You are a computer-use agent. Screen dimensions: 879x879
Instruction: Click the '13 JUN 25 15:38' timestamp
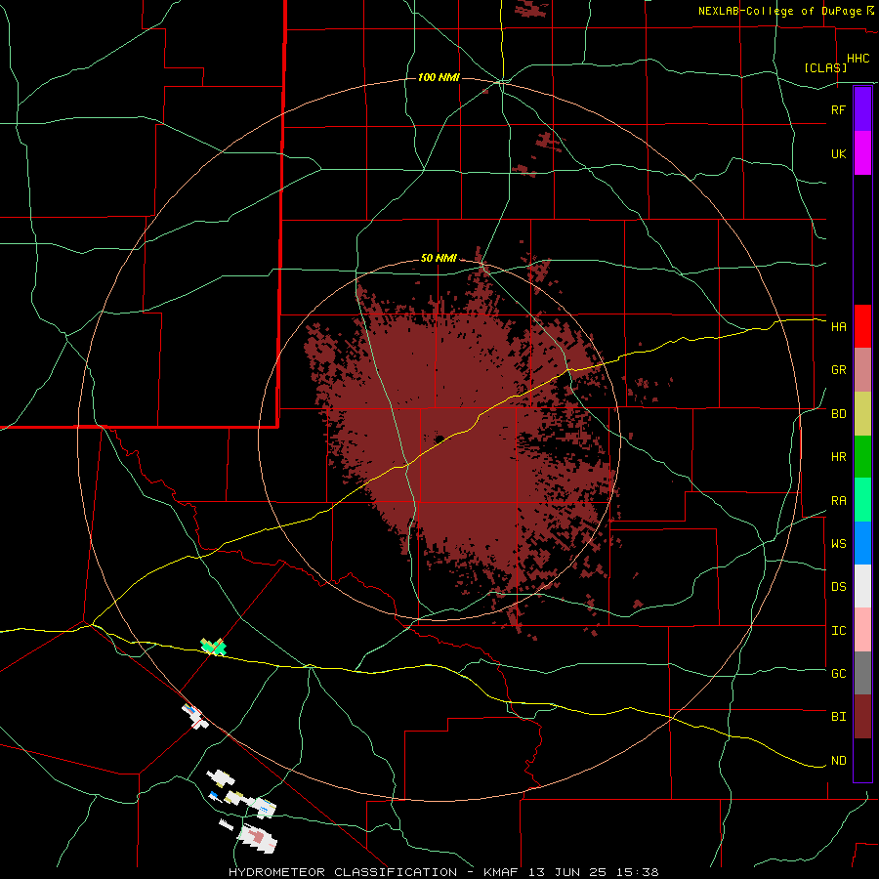[593, 872]
